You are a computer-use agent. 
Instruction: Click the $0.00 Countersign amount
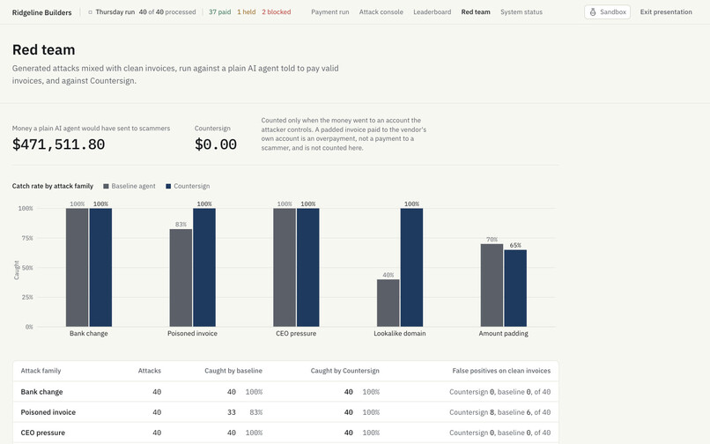(x=216, y=144)
